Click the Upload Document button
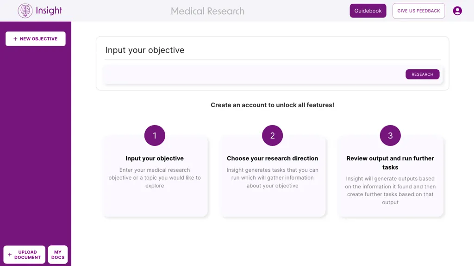The width and height of the screenshot is (474, 266). point(24,254)
